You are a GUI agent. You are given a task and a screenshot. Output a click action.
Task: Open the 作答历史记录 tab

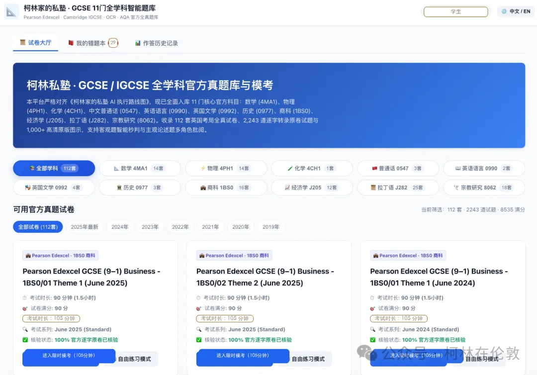click(157, 43)
